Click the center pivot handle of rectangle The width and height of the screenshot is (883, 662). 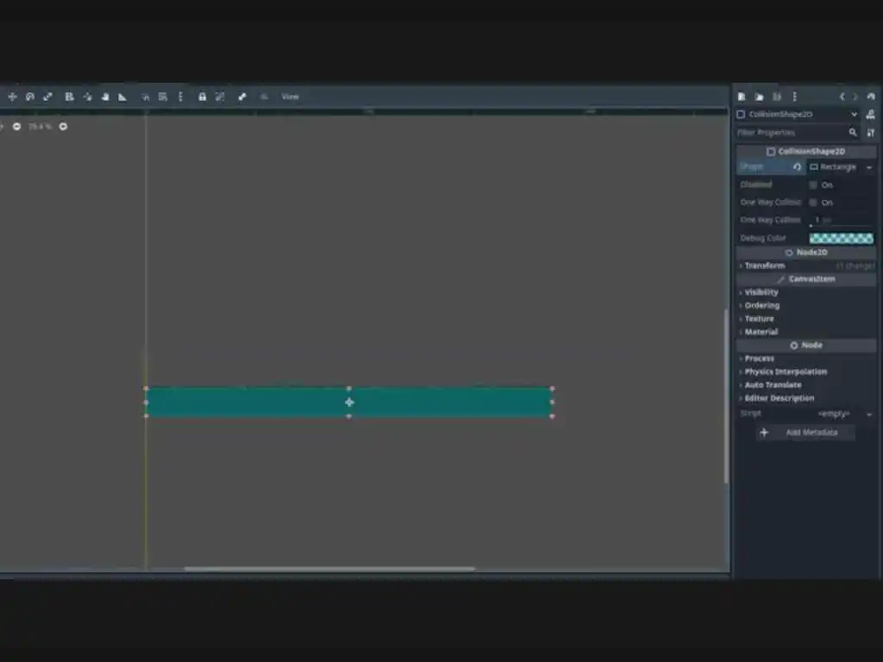coord(349,402)
